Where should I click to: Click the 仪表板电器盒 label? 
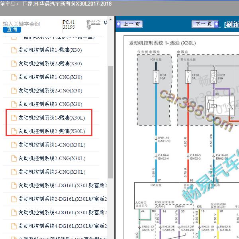149,52
